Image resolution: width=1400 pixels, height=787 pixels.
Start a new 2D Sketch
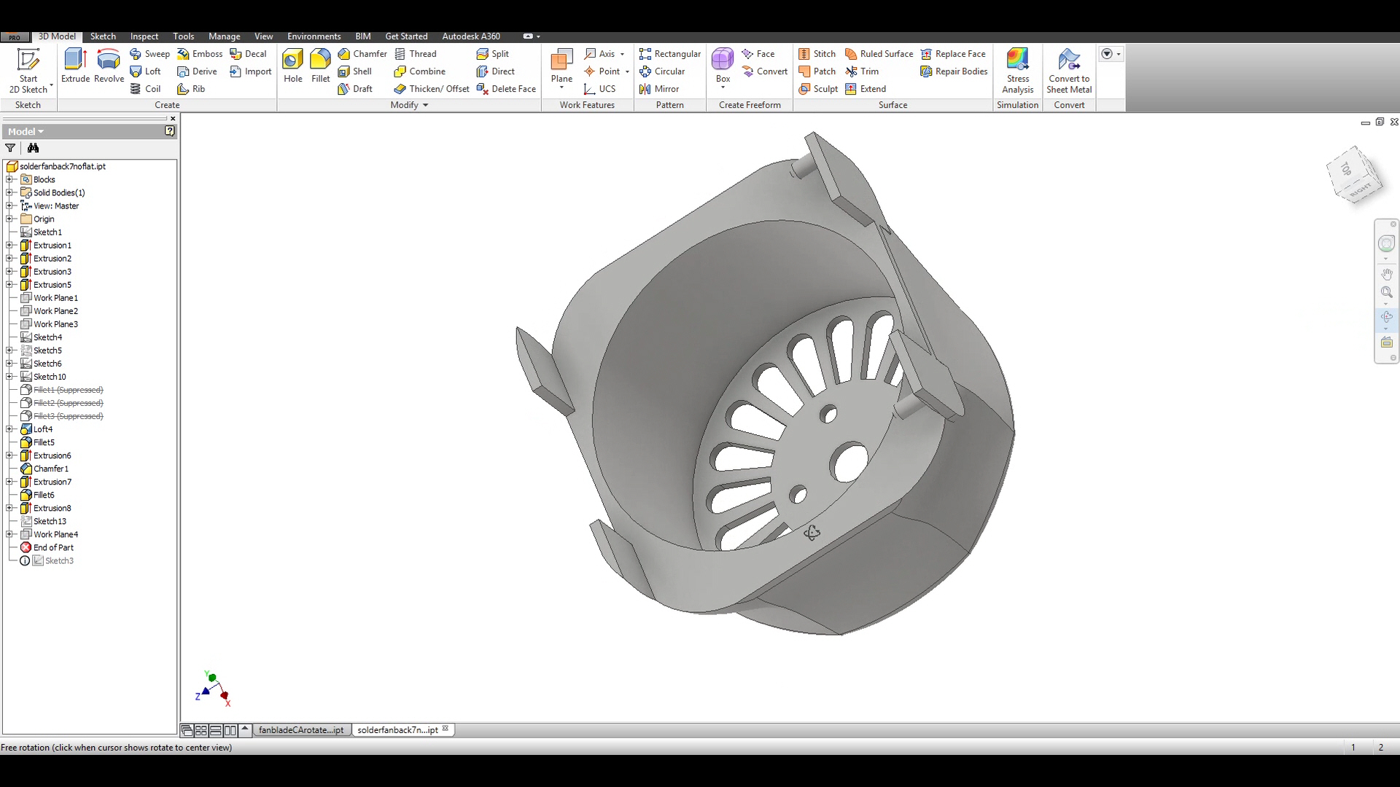[x=28, y=71]
